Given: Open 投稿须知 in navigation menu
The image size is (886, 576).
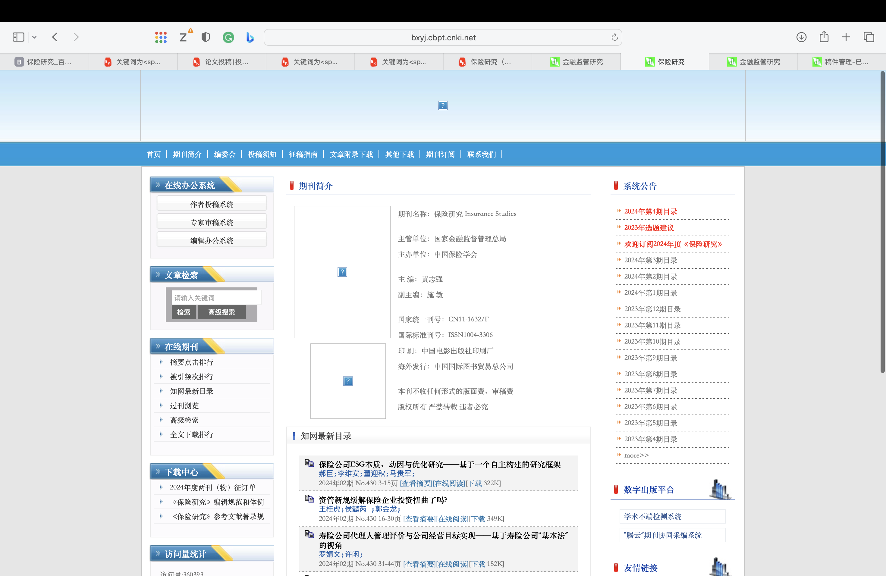Looking at the screenshot, I should click(262, 155).
